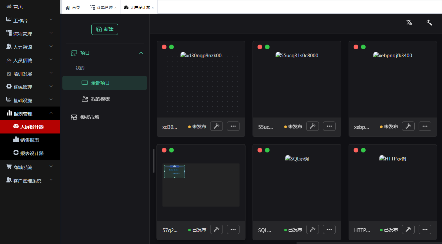442x244 pixels.
Task: Click 我的 label in project panel
Action: (80, 68)
